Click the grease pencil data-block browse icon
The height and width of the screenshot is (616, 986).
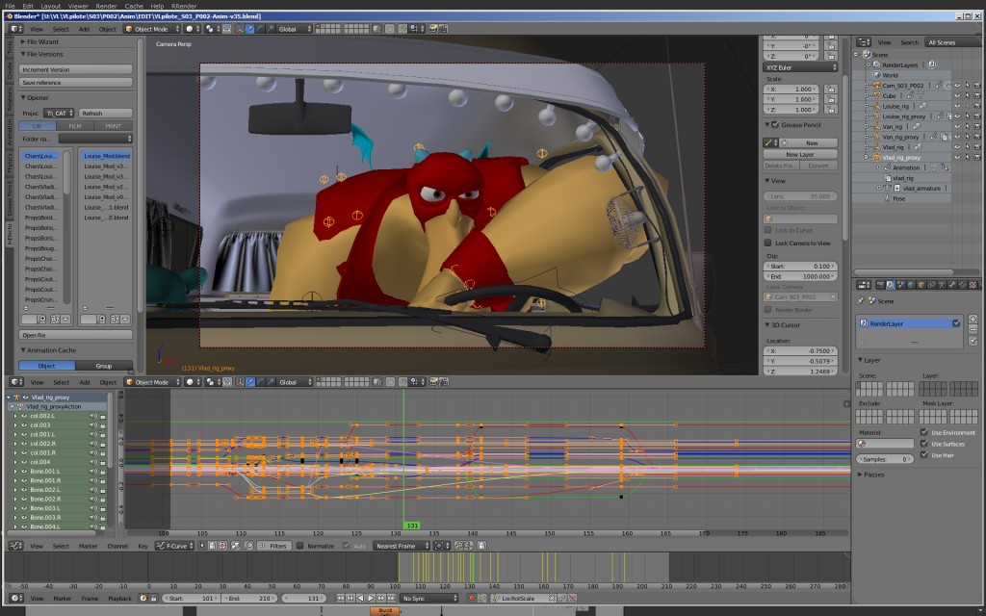[x=771, y=142]
